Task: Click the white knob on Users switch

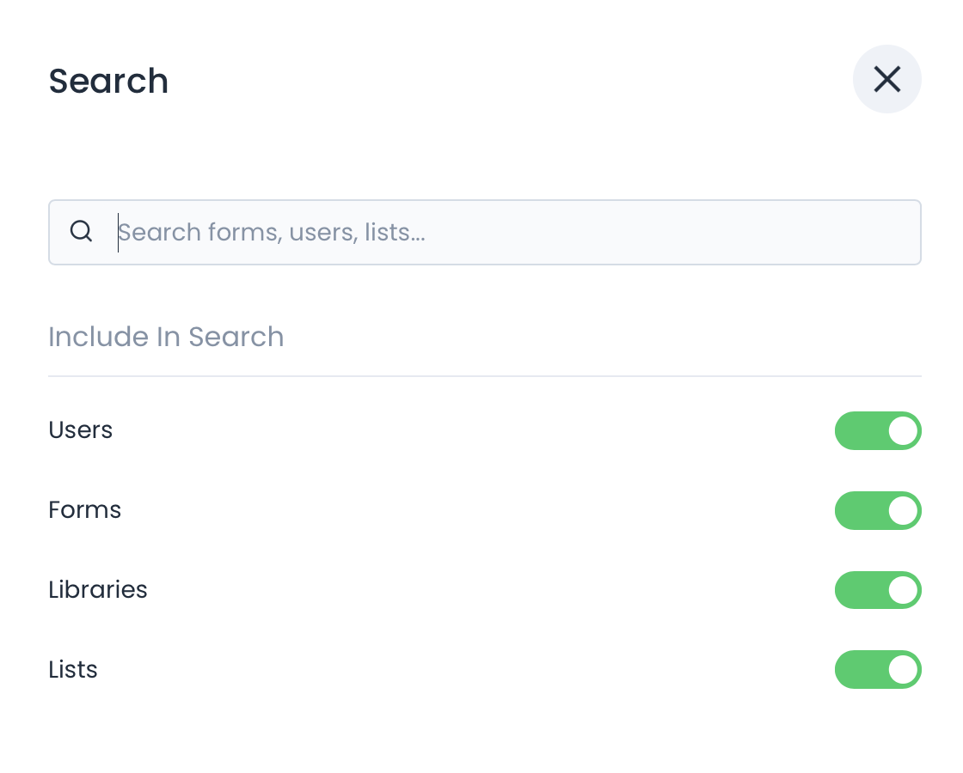Action: (x=902, y=430)
